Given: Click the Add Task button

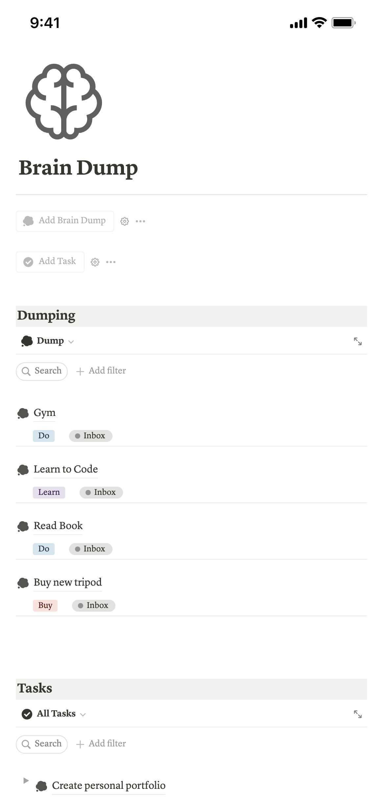Looking at the screenshot, I should point(50,262).
